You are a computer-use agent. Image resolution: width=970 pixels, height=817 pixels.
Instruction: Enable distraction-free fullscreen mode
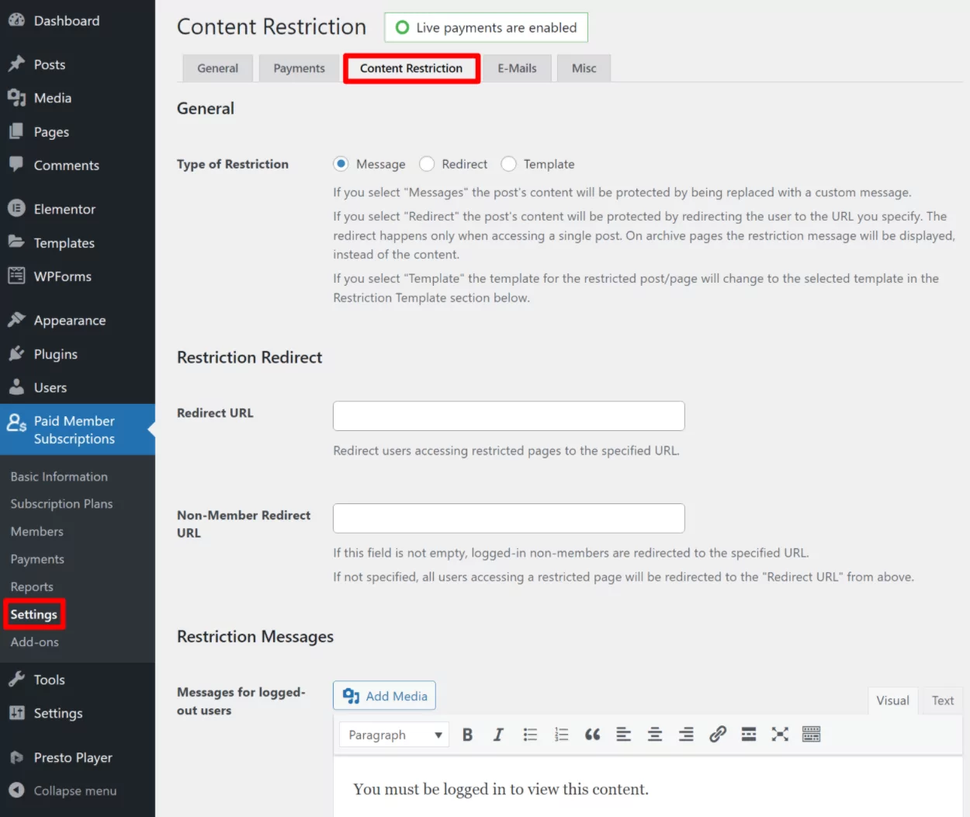[780, 735]
